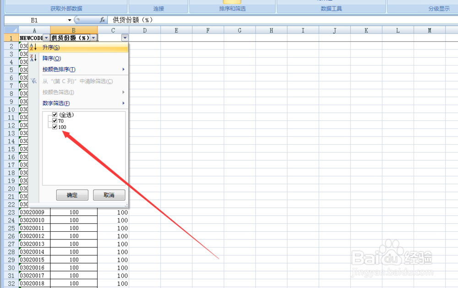The width and height of the screenshot is (458, 288).
Task: Uncheck the 70 filter checkbox
Action: click(x=55, y=120)
